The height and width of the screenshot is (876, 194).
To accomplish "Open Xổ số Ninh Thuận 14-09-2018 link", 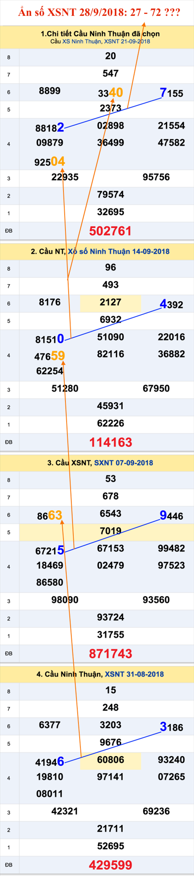I will click(x=119, y=251).
